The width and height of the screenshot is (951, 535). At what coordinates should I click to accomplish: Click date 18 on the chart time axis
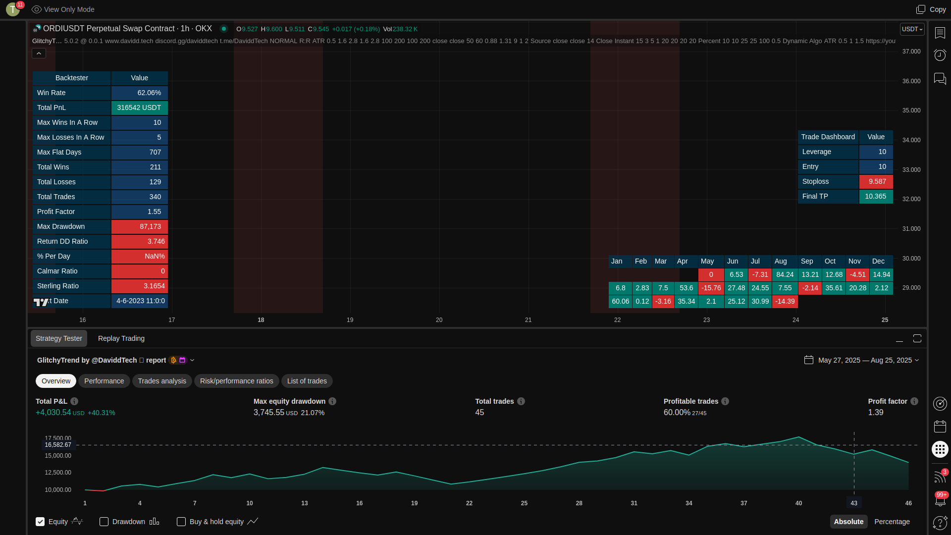point(261,320)
